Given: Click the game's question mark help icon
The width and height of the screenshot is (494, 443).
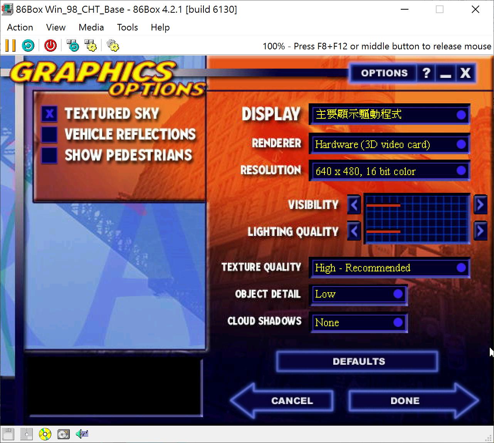Looking at the screenshot, I should pyautogui.click(x=426, y=73).
